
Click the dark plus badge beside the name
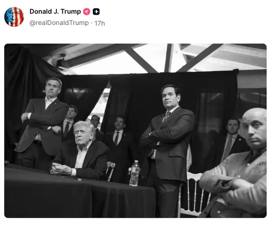tap(96, 12)
